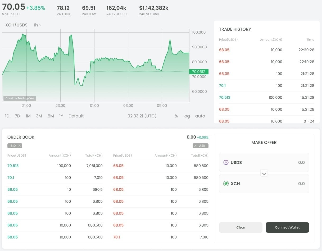Click the XCH amount input field
322x251 pixels.
[x=264, y=184]
